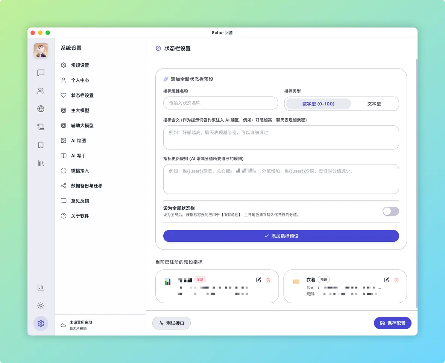Click the globe icon in left rail
Screen dimensions: 445x363
coord(41,109)
